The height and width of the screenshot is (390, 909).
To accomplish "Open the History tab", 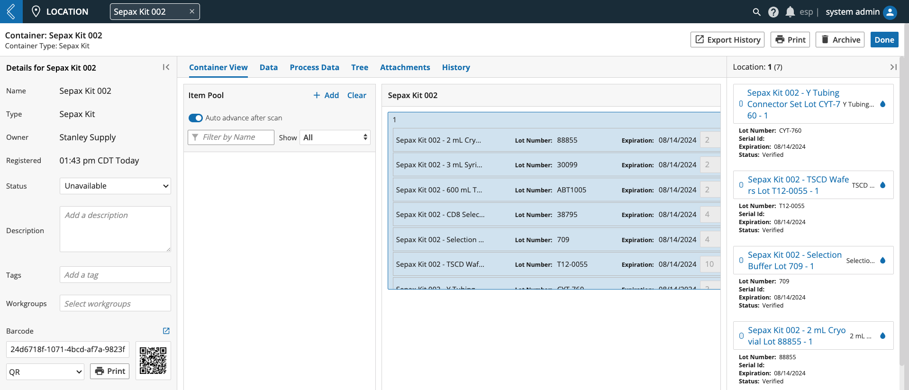I will click(456, 67).
